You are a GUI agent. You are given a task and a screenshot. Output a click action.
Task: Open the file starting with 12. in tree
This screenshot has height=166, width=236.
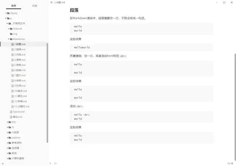pos(20,101)
